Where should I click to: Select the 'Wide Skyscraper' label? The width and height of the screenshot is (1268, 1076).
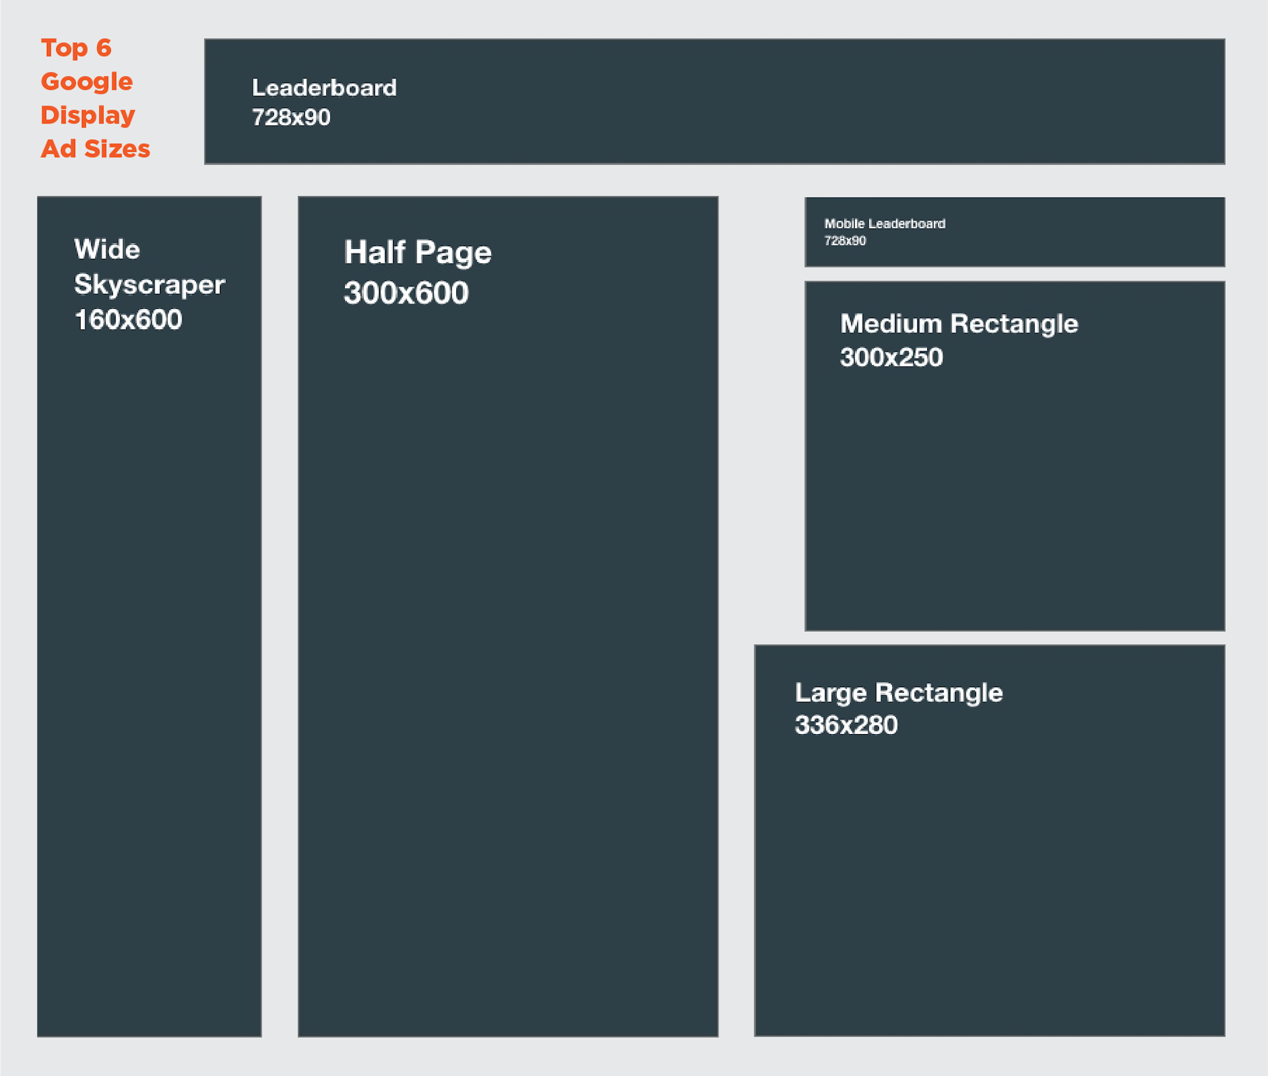(149, 267)
